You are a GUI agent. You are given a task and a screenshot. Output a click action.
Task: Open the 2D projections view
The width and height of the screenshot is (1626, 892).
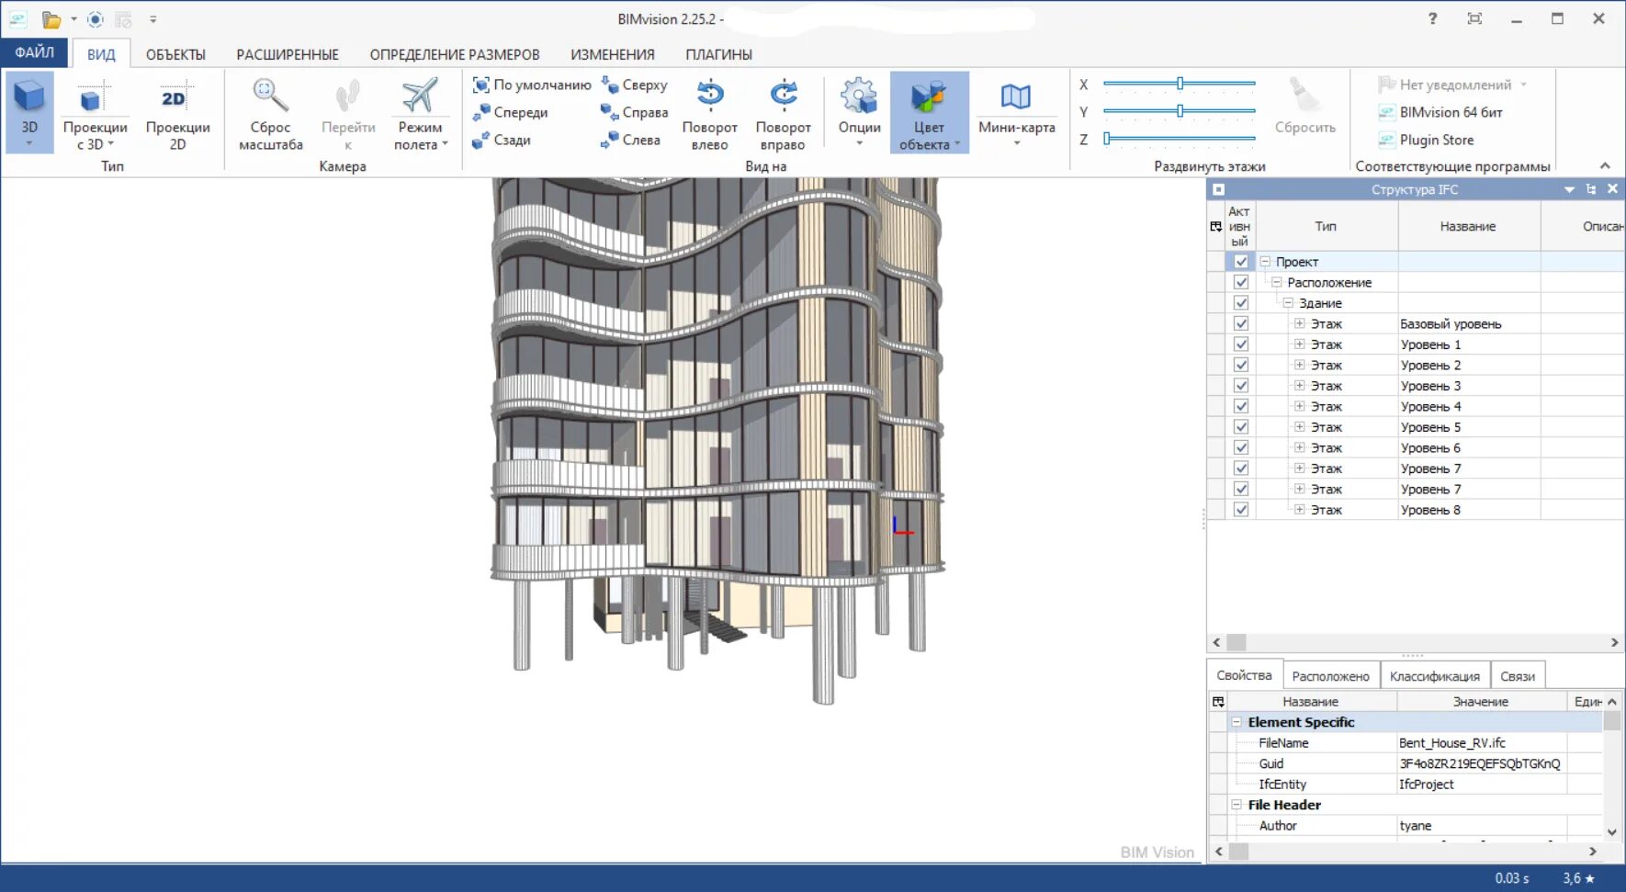pos(177,114)
